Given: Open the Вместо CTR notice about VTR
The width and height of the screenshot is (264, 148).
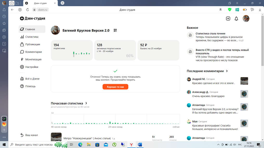Looking at the screenshot, I should [218, 55].
